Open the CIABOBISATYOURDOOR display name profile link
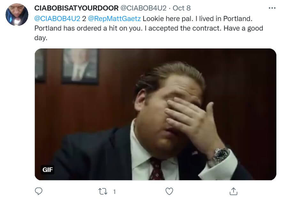This screenshot has width=284, height=200. [76, 8]
